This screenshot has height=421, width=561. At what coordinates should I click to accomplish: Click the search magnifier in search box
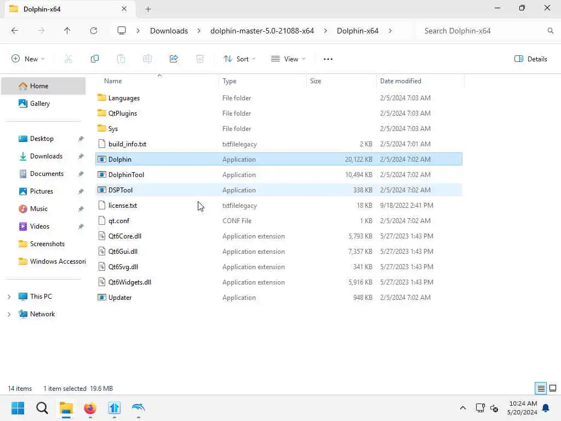(x=550, y=31)
